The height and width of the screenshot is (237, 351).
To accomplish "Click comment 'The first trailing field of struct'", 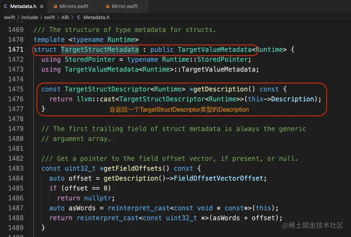I will pos(137,129).
